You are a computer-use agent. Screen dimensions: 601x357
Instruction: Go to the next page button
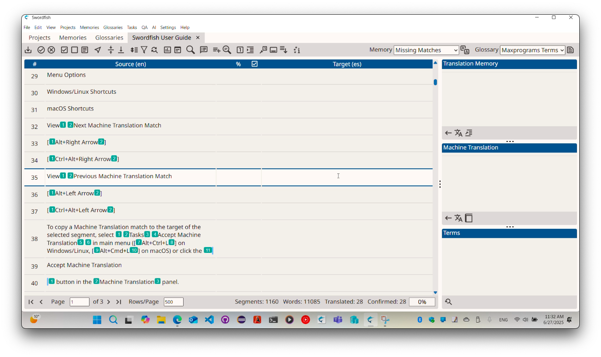[x=108, y=302]
